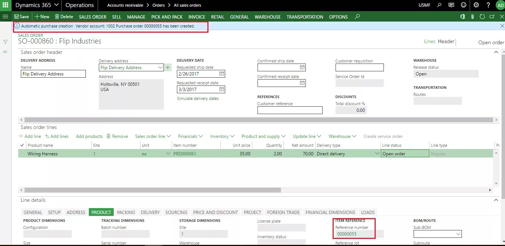Switch to the FINANCIAL DIMENSIONS tab
505x246 pixels.
[330, 212]
